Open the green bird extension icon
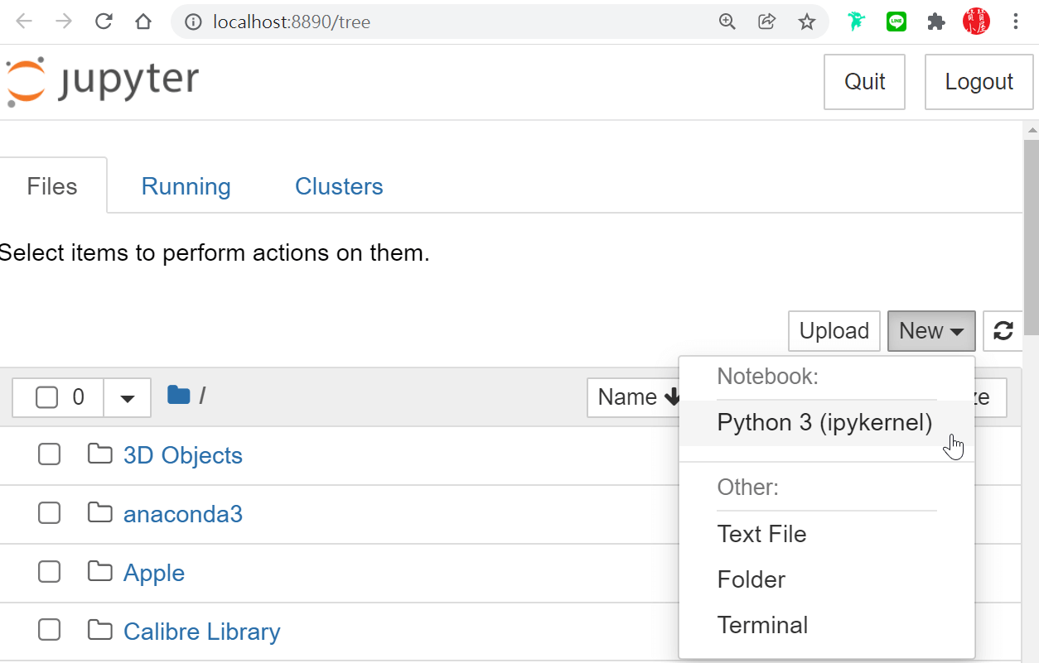The image size is (1039, 663). 856,22
